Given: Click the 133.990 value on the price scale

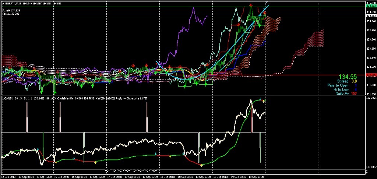Looking at the screenshot, I should click(371, 30).
